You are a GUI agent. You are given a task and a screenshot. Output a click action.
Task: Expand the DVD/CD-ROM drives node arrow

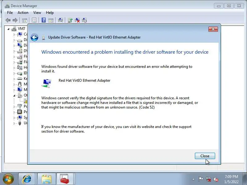pos(14,51)
